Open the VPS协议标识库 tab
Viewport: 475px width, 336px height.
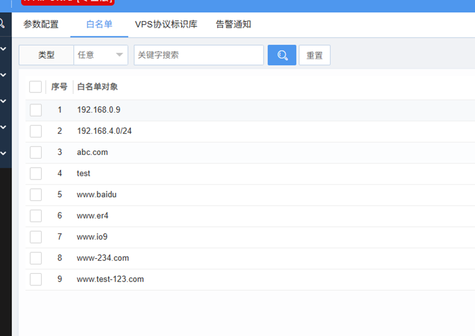166,24
